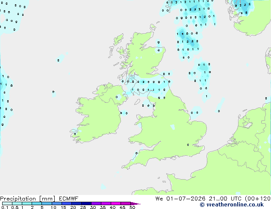Pick the 1–2 mm legend swatch
This screenshot has width=271, height=209.
[x=27, y=203]
